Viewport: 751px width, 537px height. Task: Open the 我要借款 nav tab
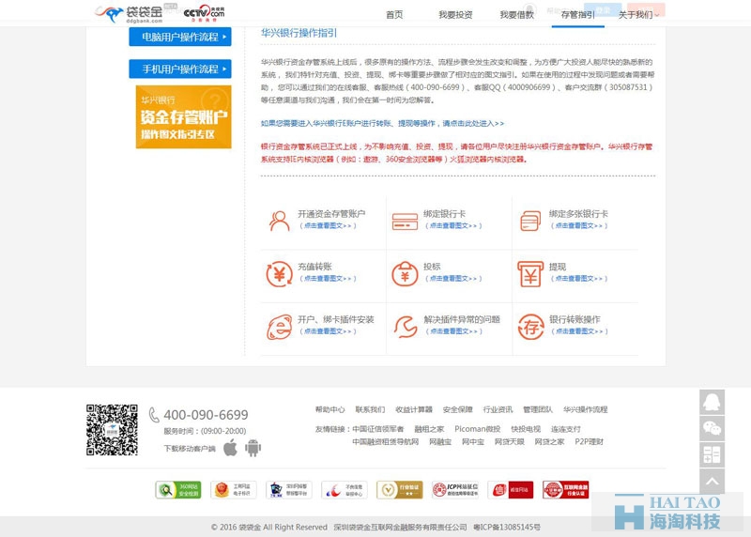(x=517, y=15)
